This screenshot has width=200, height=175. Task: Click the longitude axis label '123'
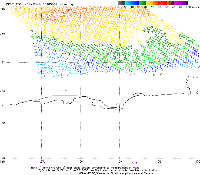pos(41,162)
